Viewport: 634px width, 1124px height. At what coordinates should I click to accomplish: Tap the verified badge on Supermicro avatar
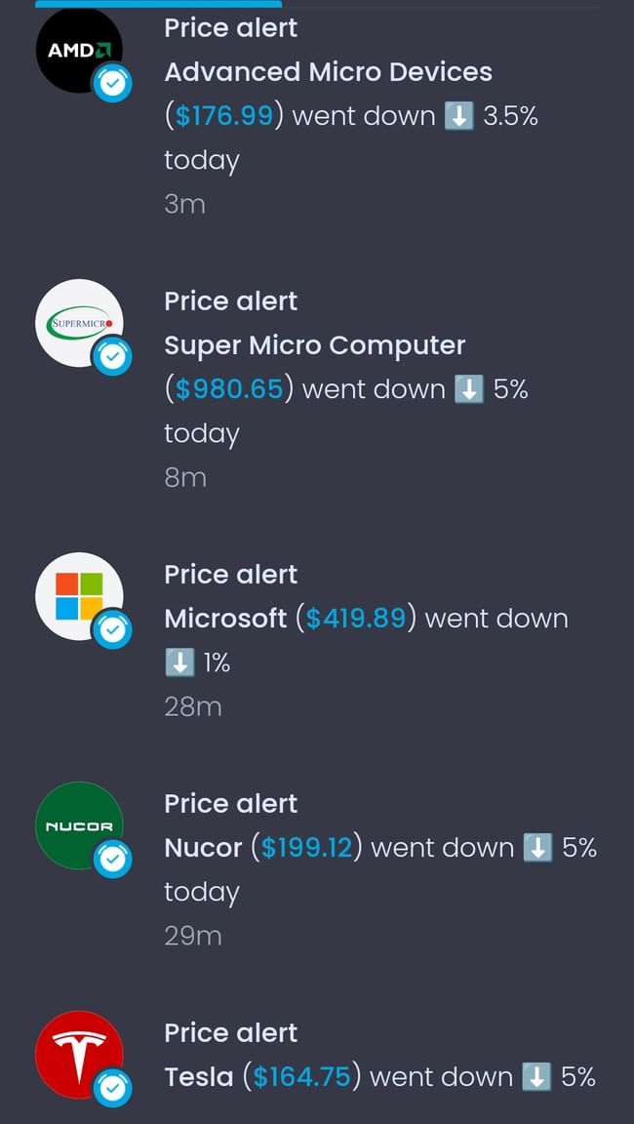point(113,358)
